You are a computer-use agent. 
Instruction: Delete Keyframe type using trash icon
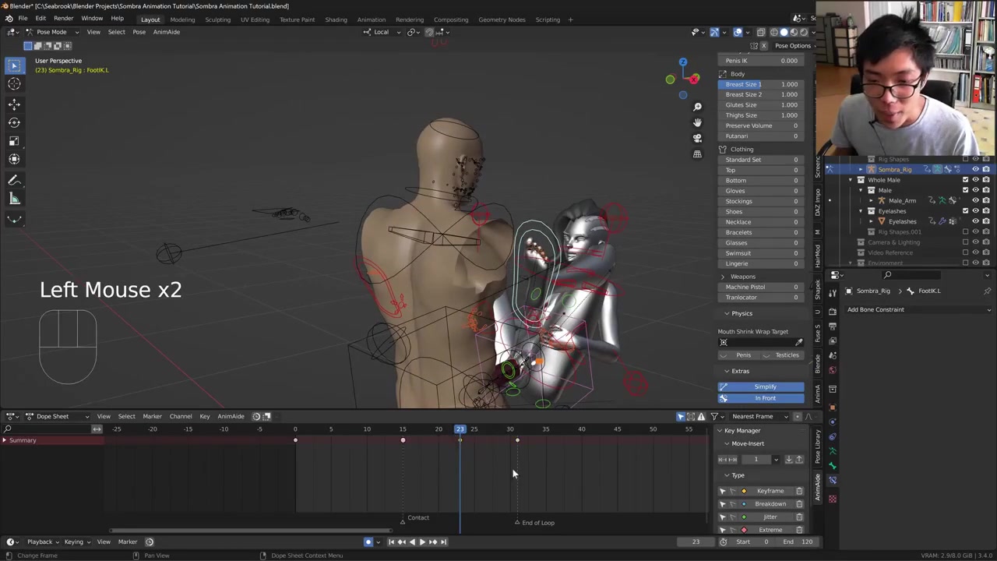pyautogui.click(x=799, y=491)
